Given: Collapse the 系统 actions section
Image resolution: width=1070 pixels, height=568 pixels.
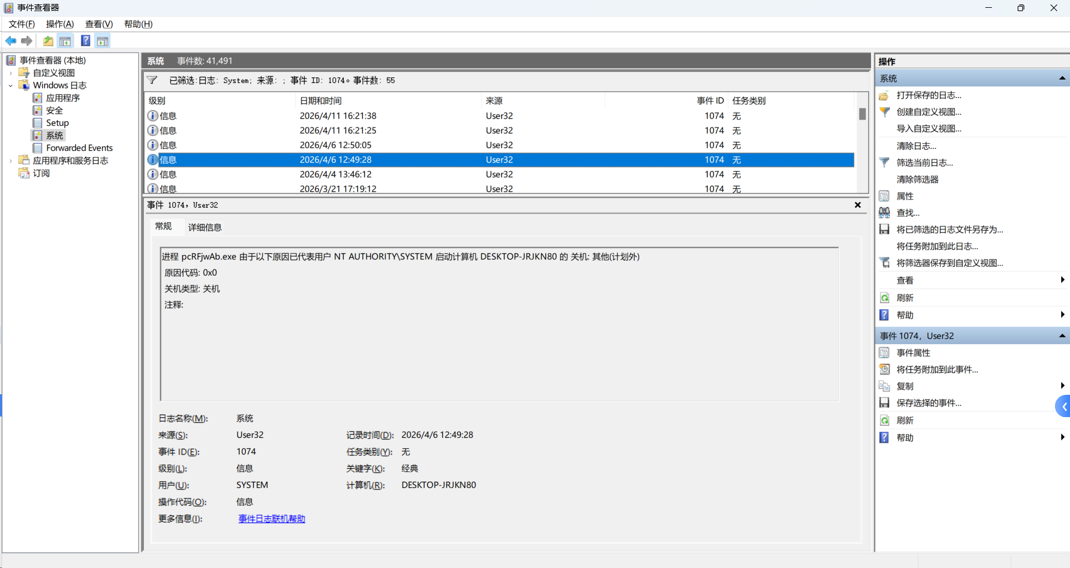Looking at the screenshot, I should click(1062, 79).
